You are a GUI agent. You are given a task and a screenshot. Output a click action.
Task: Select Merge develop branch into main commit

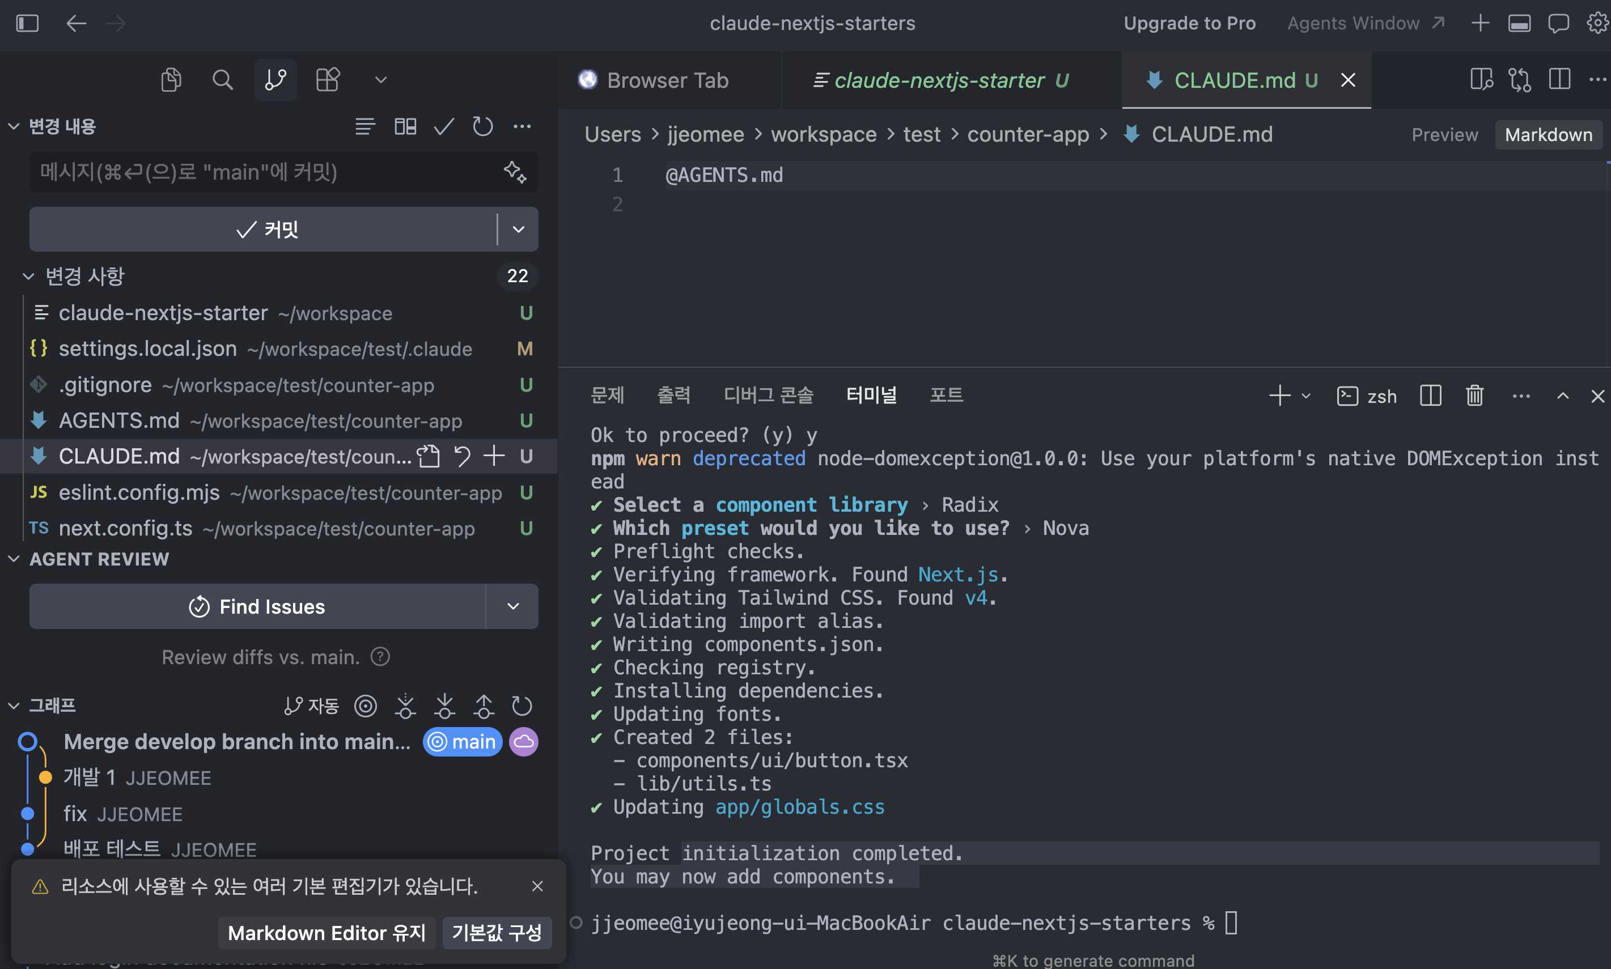tap(238, 742)
